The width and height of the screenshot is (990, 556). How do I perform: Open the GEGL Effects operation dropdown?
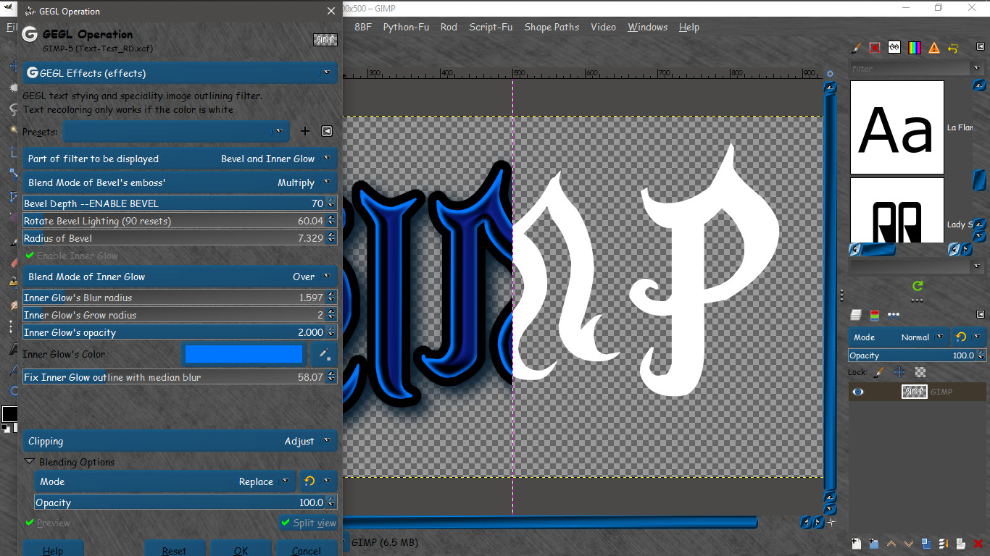click(x=180, y=73)
